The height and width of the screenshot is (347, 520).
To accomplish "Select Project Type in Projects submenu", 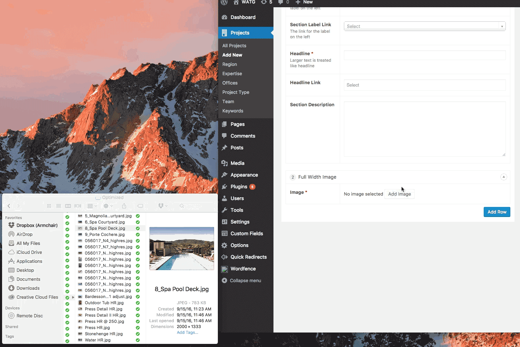I will coord(235,92).
